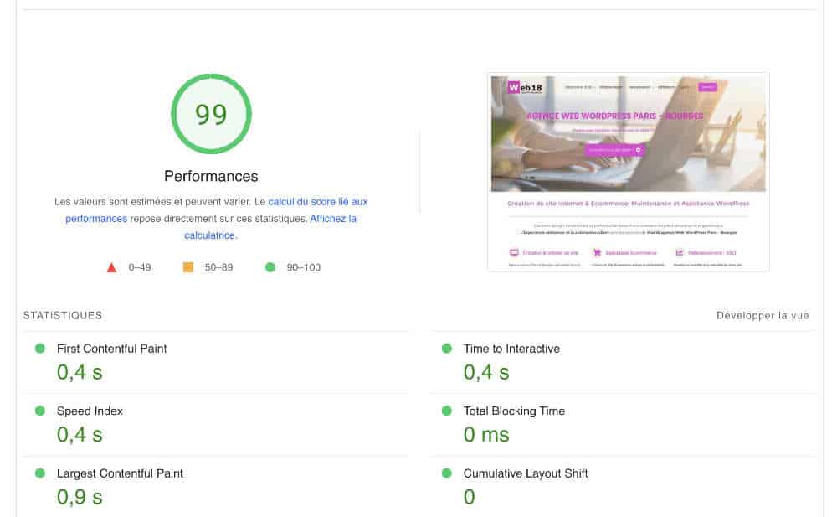Screen dimensions: 837x517
Task: Follow the blue performances link text
Action: click(96, 218)
